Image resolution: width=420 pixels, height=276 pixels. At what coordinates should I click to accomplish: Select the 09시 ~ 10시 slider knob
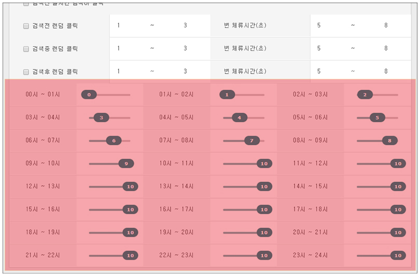click(x=126, y=164)
